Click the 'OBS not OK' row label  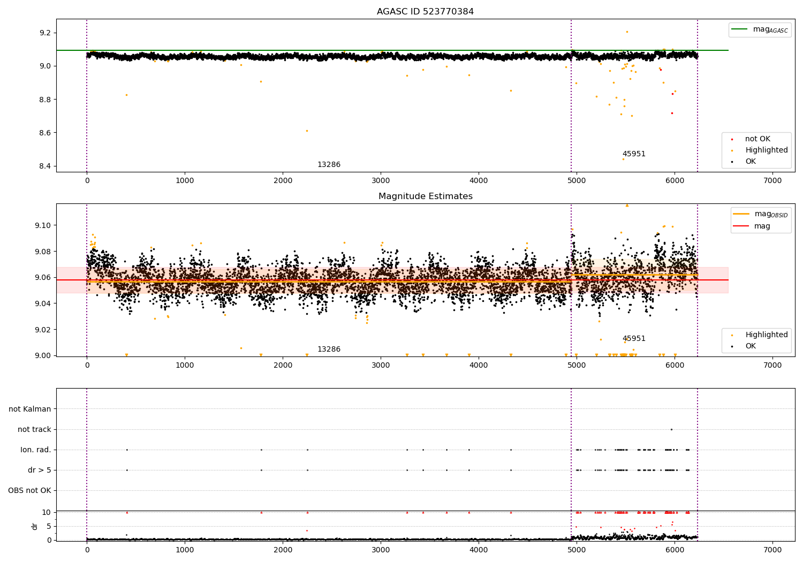pyautogui.click(x=30, y=491)
